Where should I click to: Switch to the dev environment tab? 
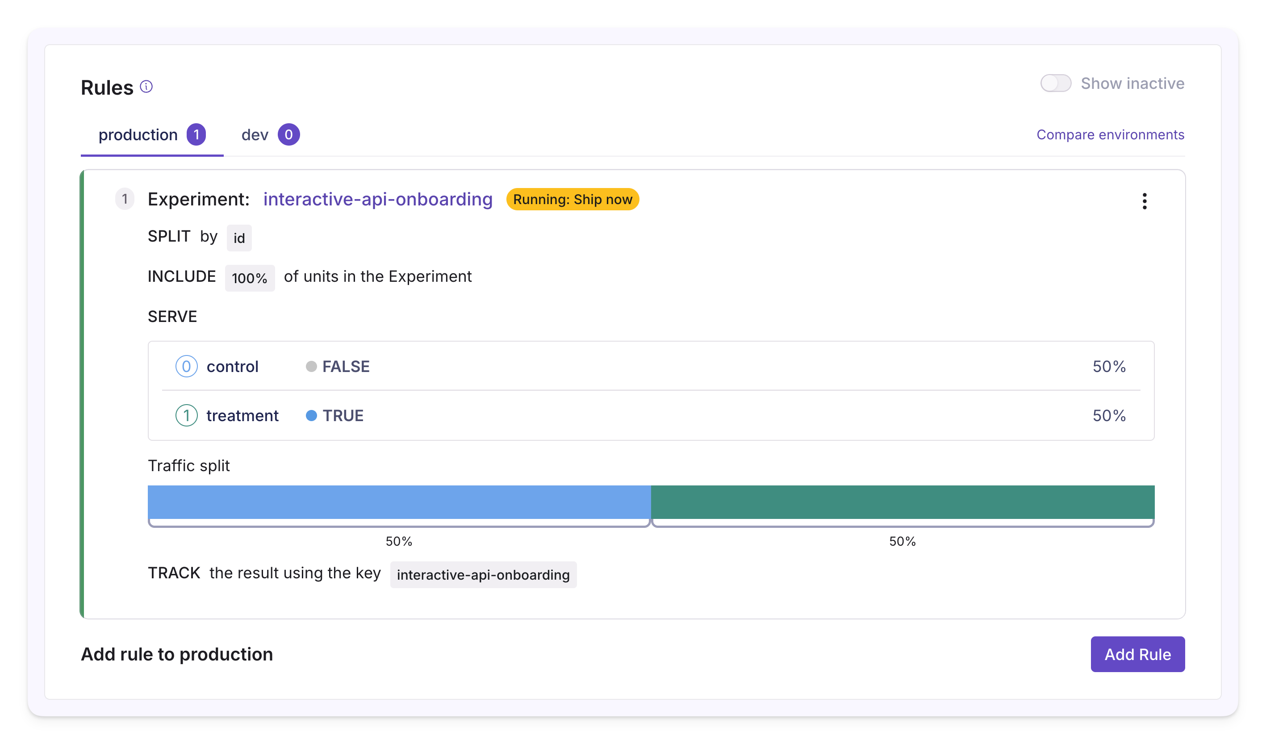255,134
